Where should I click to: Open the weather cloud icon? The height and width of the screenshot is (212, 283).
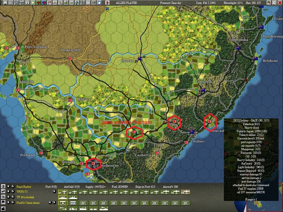pyautogui.click(x=99, y=3)
